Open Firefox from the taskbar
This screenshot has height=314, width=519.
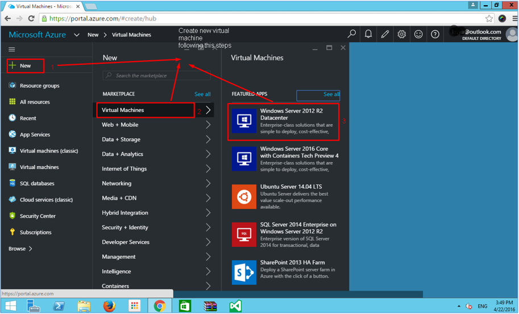tap(109, 305)
